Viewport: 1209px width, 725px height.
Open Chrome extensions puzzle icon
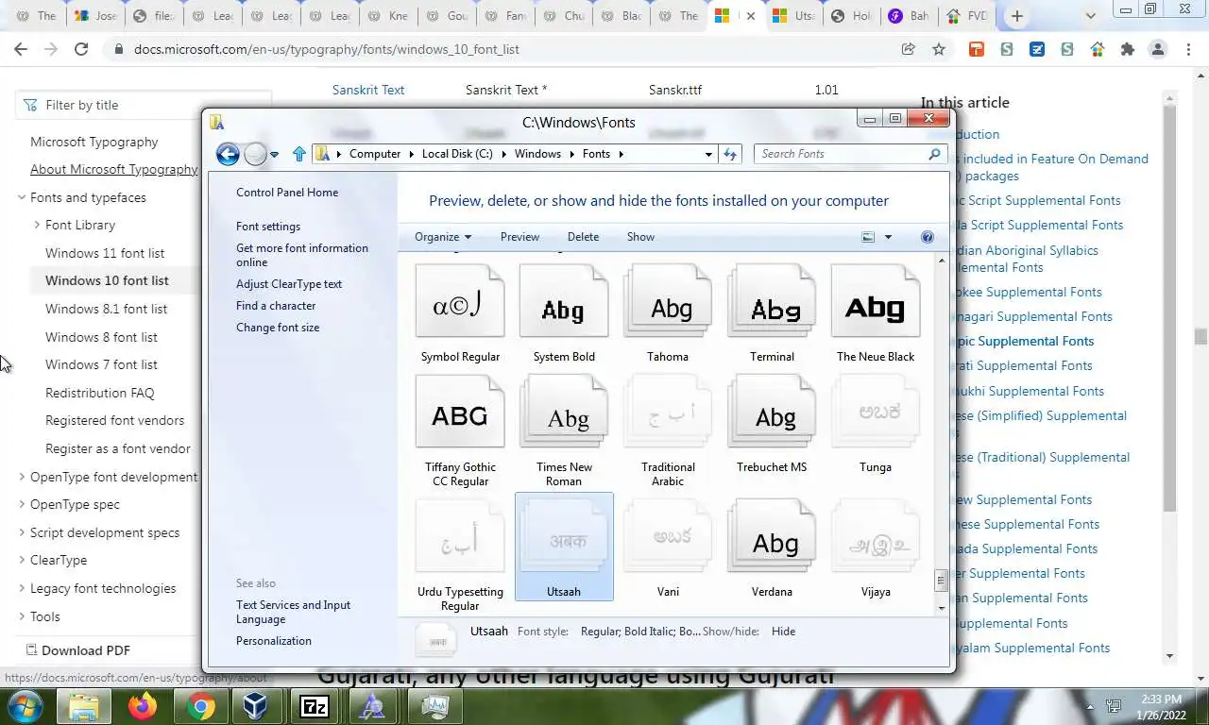click(x=1127, y=49)
